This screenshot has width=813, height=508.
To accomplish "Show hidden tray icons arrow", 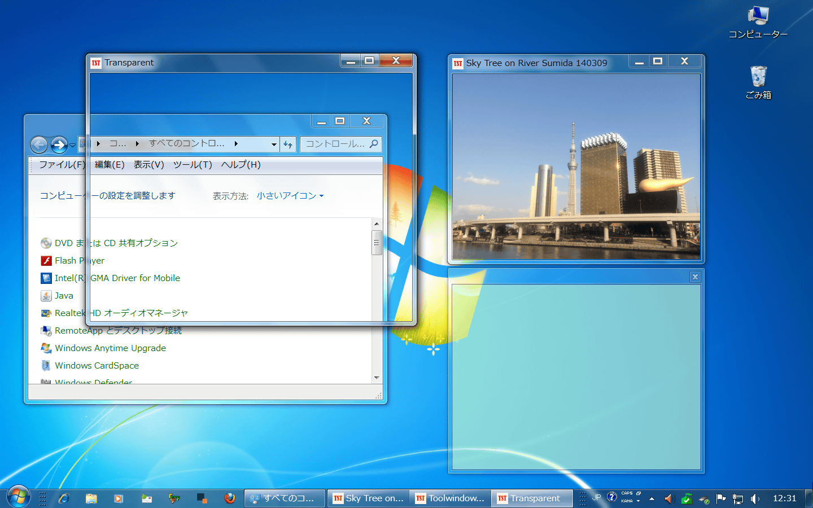I will [652, 498].
